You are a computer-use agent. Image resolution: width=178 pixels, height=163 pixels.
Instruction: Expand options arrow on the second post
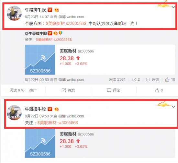(173, 107)
